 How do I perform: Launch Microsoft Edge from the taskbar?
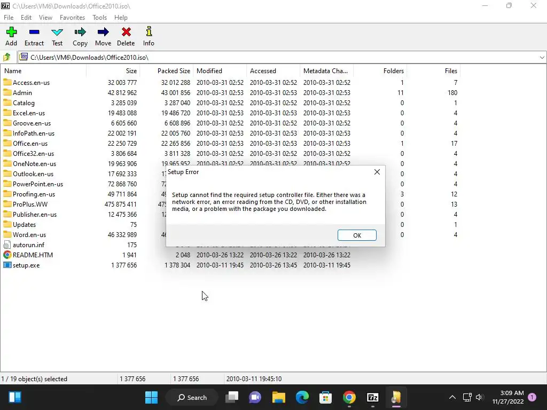point(302,397)
